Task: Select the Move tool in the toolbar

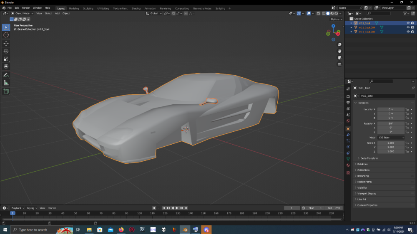Action: 6,43
